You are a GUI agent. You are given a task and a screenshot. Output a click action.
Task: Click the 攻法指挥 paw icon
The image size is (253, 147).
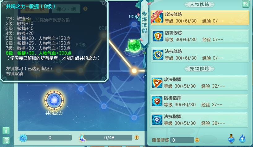tap(157, 83)
